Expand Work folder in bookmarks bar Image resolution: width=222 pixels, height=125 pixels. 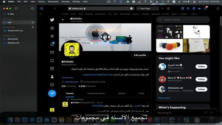tap(194, 14)
